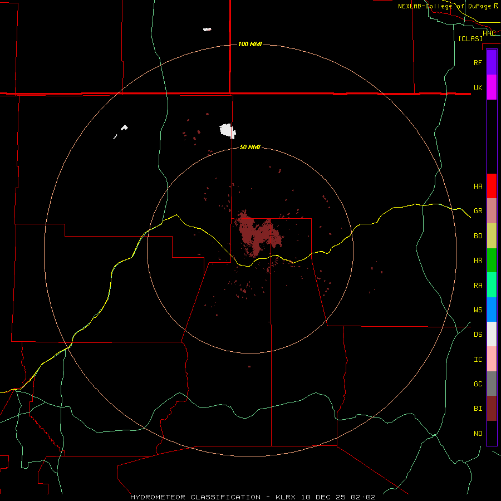Click the DS white legend swatch
Viewport: 501px width, 501px height.
(492, 334)
